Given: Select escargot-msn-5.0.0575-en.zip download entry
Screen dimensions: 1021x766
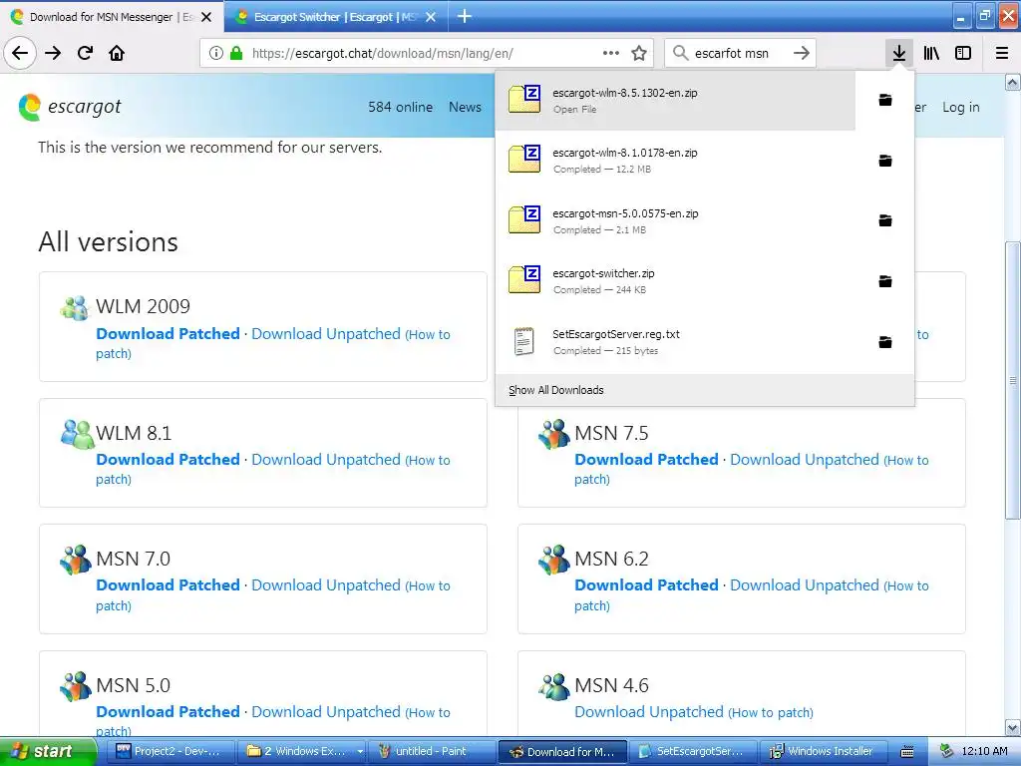Looking at the screenshot, I should 675,220.
